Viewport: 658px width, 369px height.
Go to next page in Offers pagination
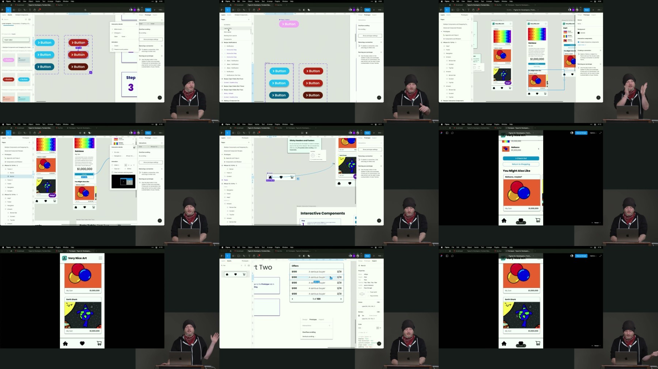[x=341, y=299]
